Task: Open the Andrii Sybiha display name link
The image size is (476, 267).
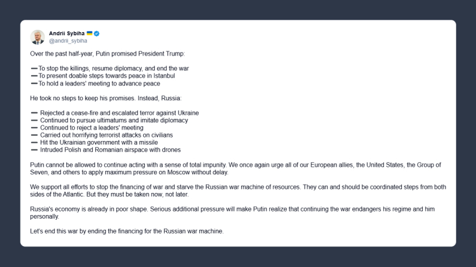Action: [x=66, y=33]
